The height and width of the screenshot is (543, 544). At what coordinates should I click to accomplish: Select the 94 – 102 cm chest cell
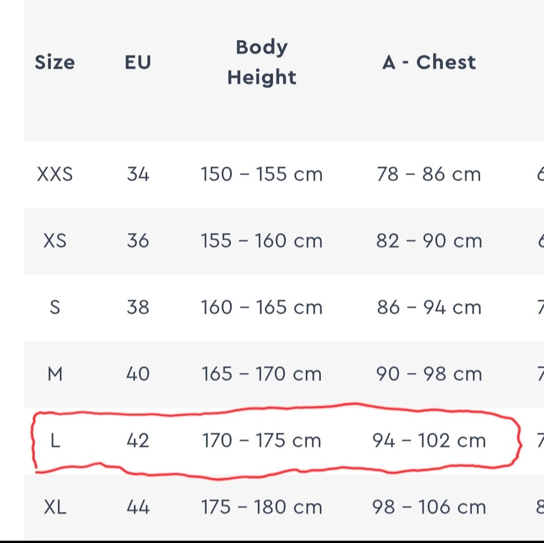tap(429, 441)
